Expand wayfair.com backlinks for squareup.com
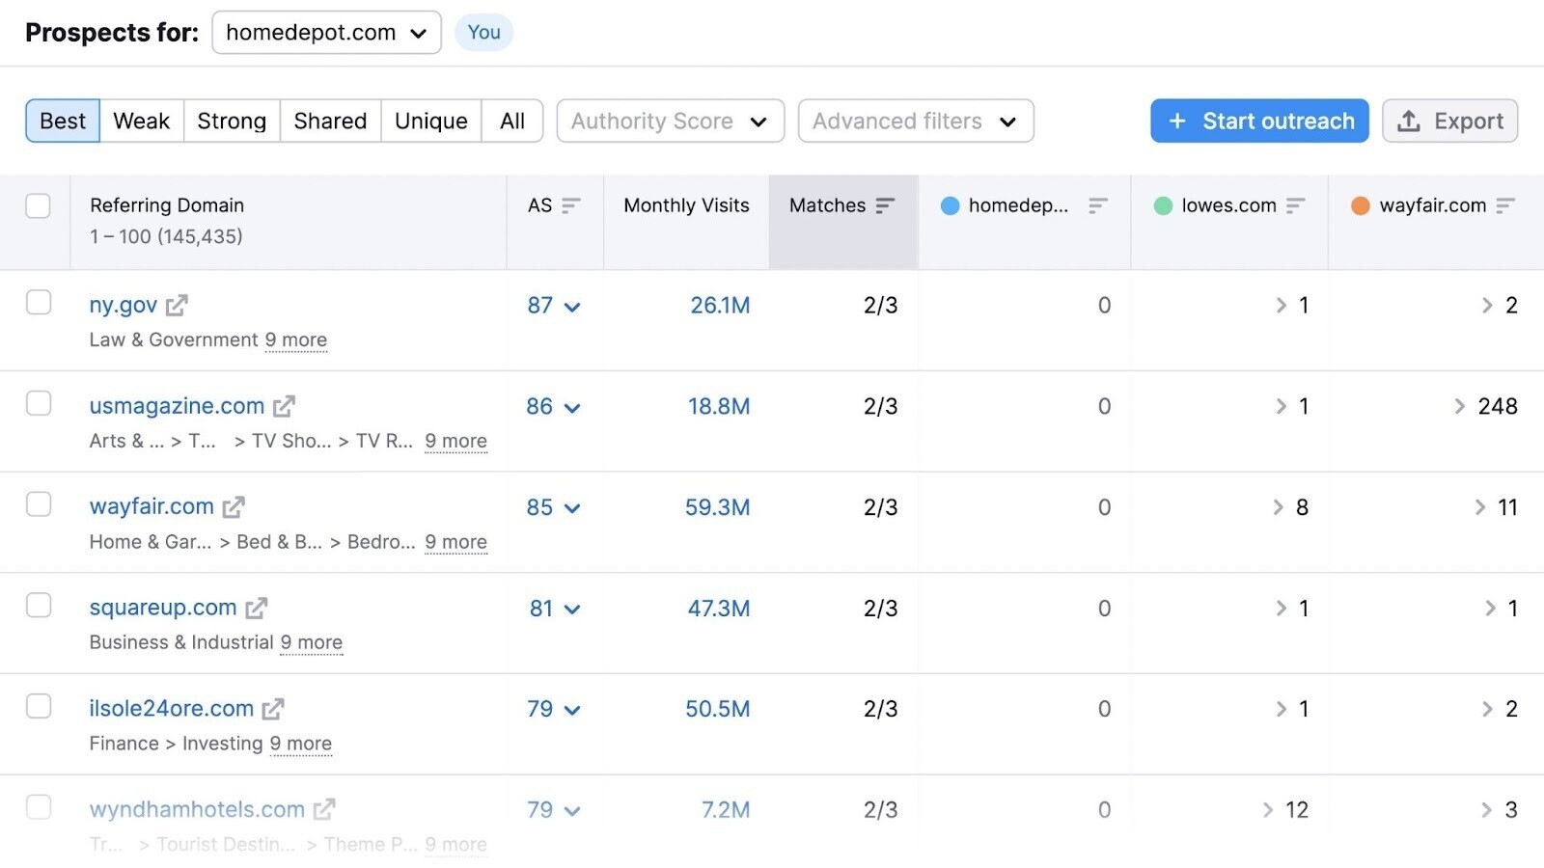The width and height of the screenshot is (1544, 868). [x=1491, y=609]
